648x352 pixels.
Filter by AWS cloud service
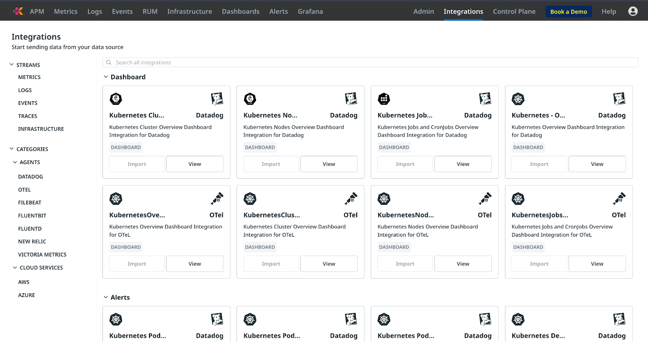pos(23,282)
